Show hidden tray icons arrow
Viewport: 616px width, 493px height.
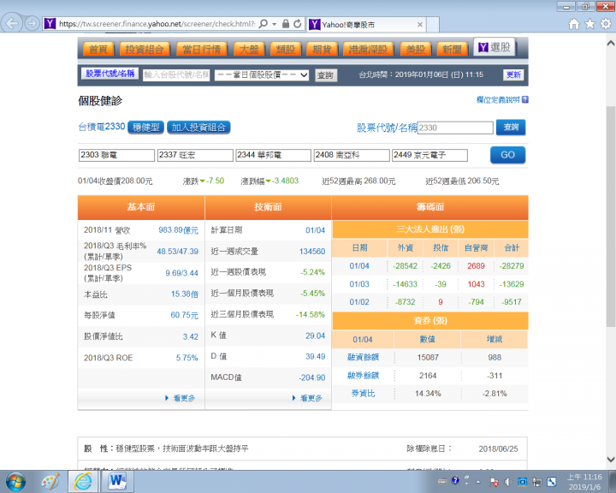[x=478, y=482]
